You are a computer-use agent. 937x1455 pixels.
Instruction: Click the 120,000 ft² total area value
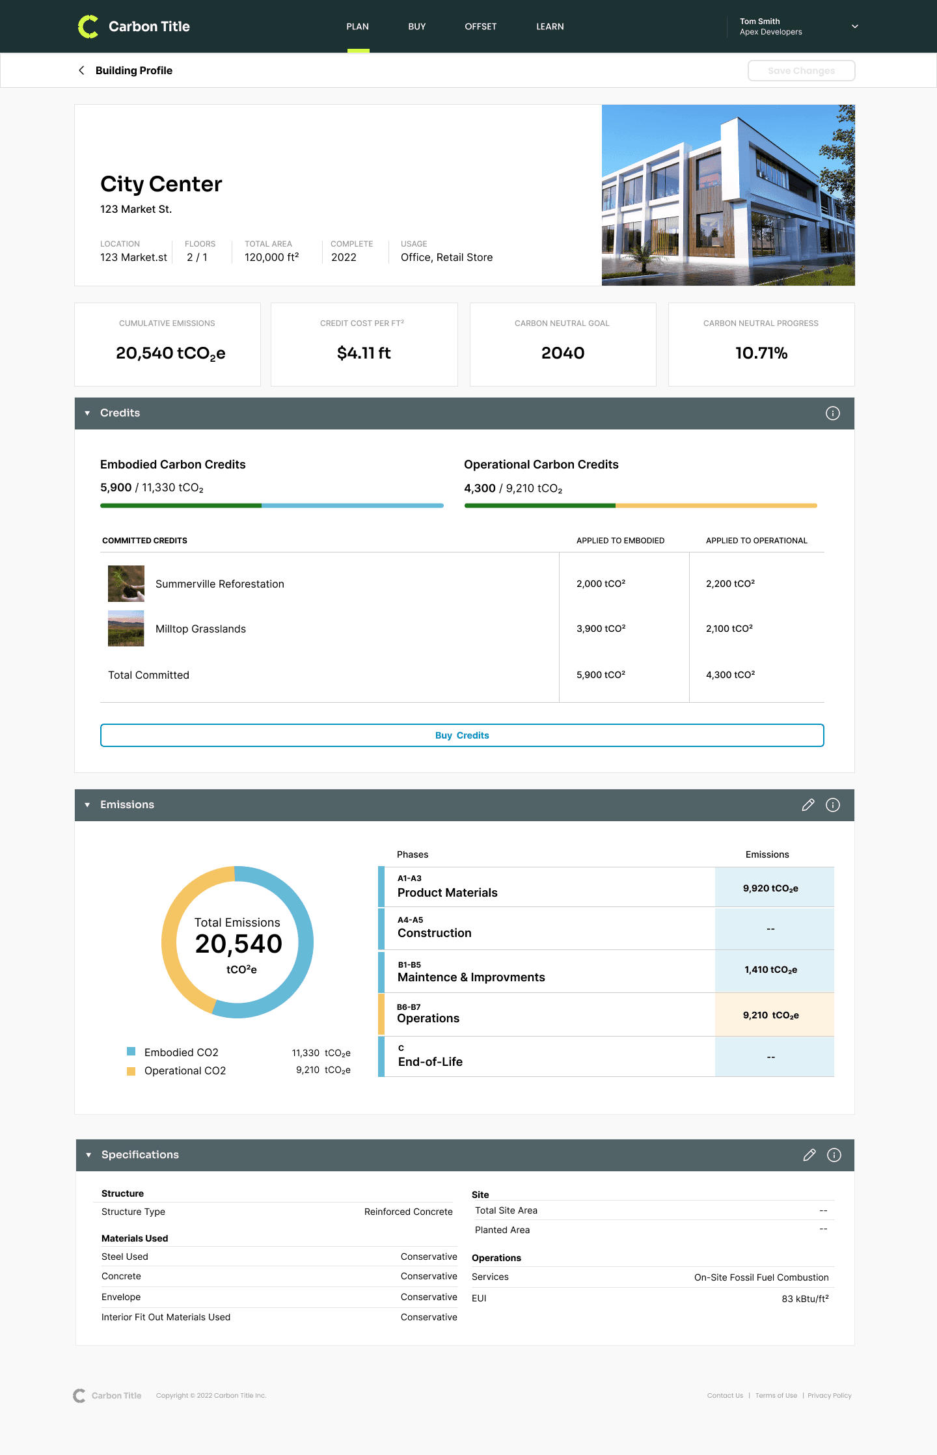click(272, 258)
